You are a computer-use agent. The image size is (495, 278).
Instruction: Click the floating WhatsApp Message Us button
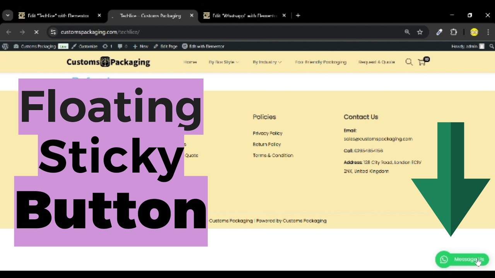[x=462, y=259]
